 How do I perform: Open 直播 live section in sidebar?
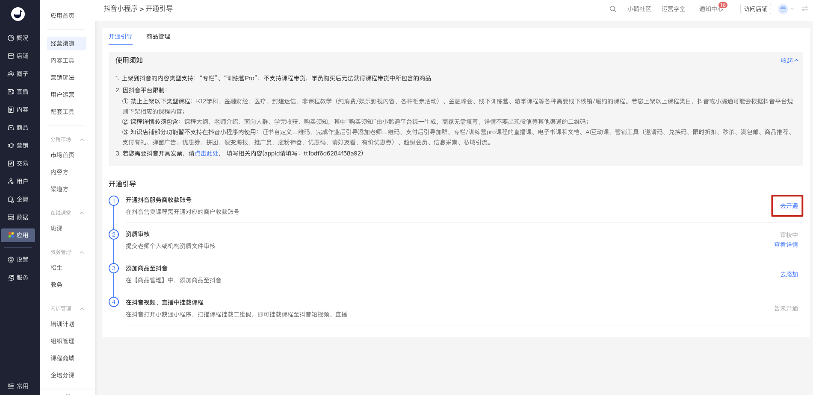18,92
